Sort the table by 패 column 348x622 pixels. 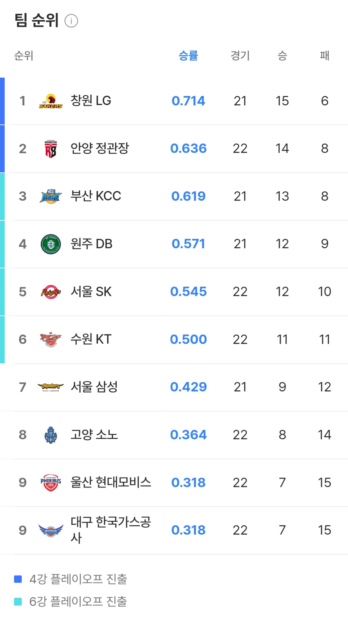[324, 56]
